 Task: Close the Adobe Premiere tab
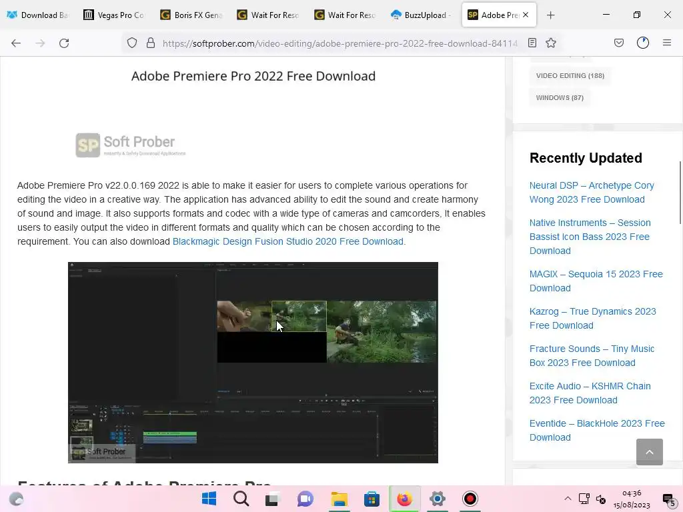coord(526,15)
